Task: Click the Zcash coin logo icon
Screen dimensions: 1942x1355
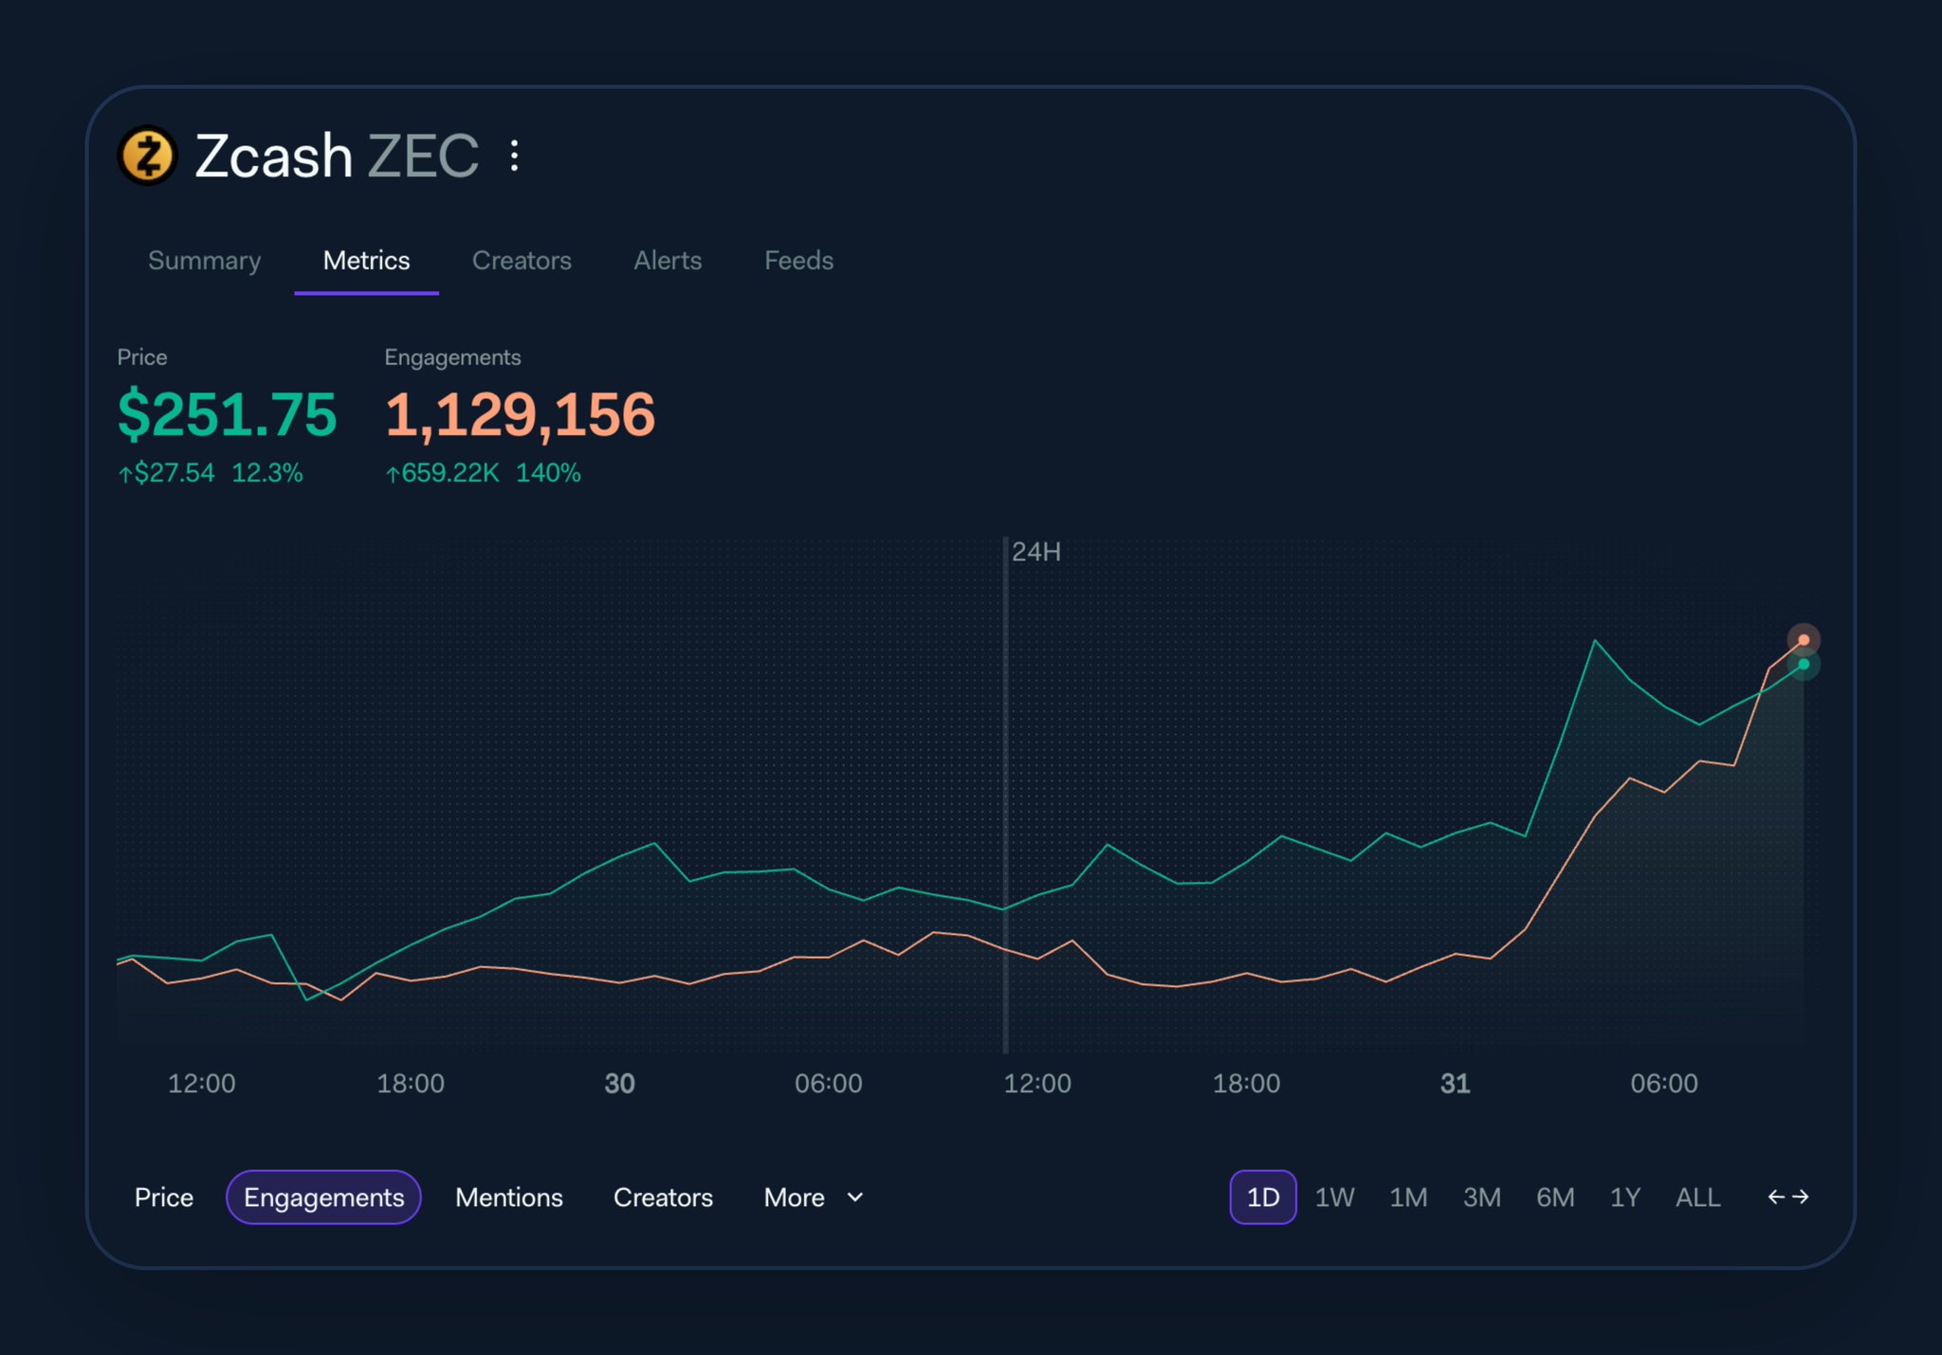Action: tap(147, 156)
